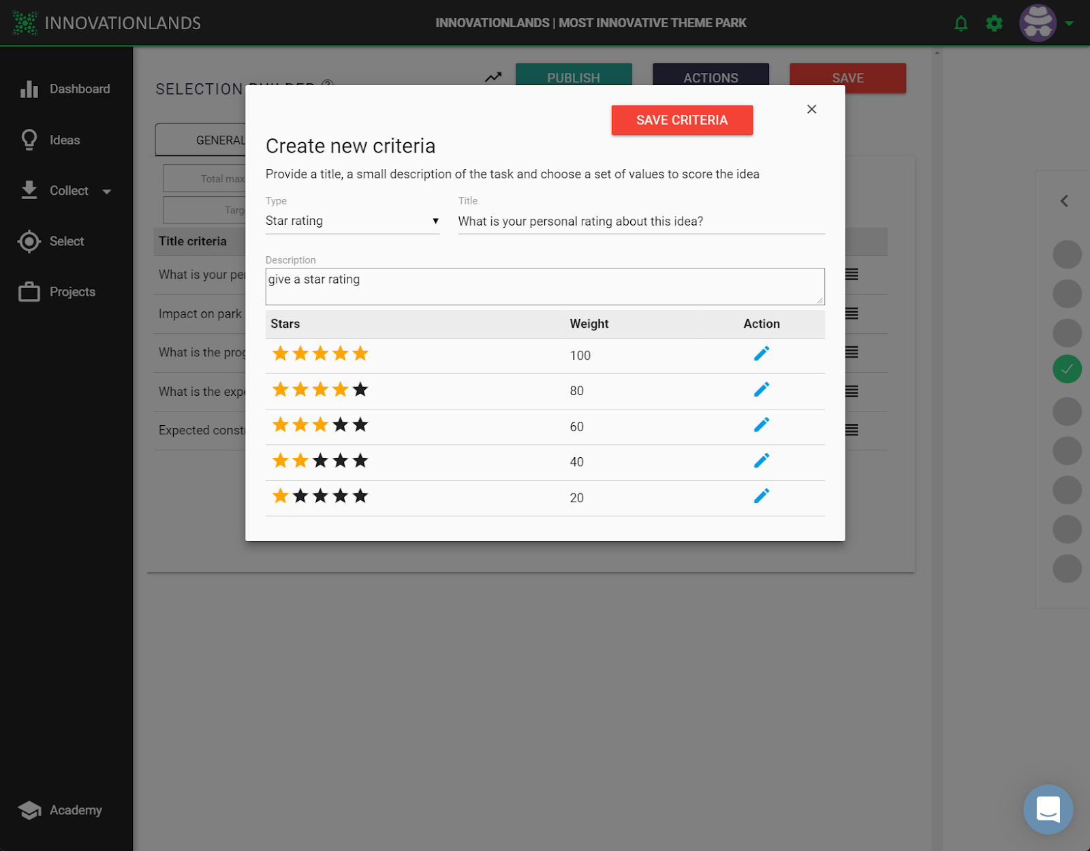Click the Description text area
The height and width of the screenshot is (851, 1090).
(544, 286)
